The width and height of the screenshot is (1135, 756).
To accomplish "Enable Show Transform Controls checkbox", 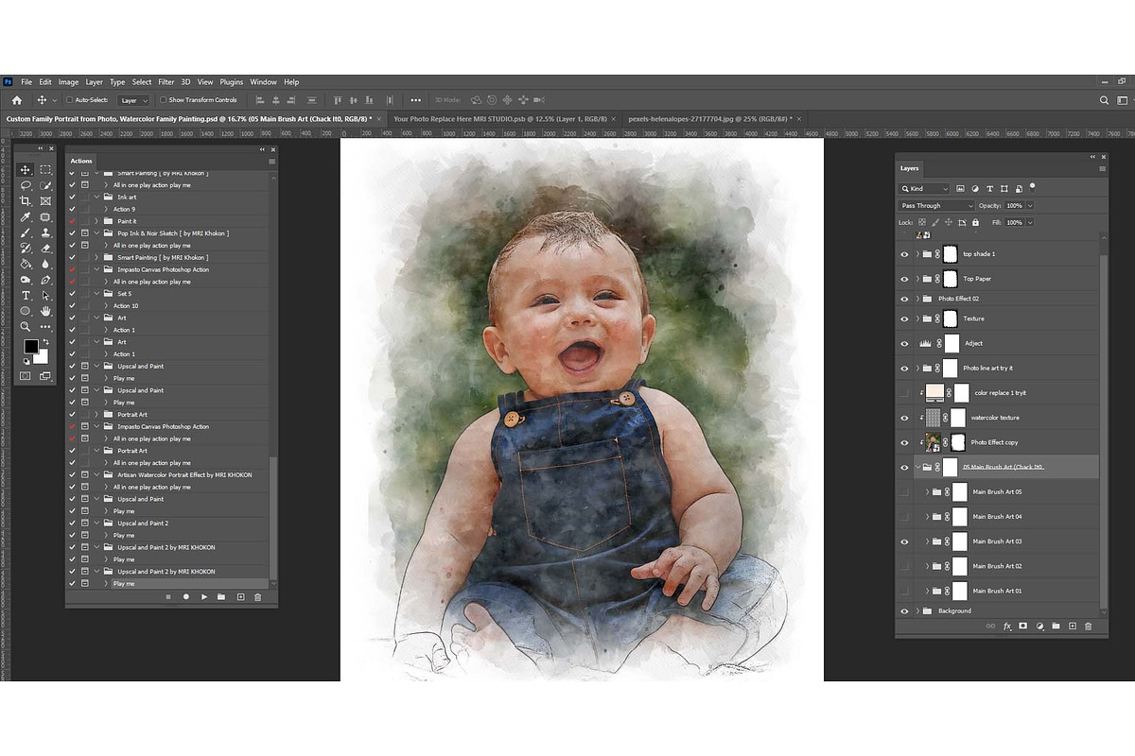I will coord(164,99).
